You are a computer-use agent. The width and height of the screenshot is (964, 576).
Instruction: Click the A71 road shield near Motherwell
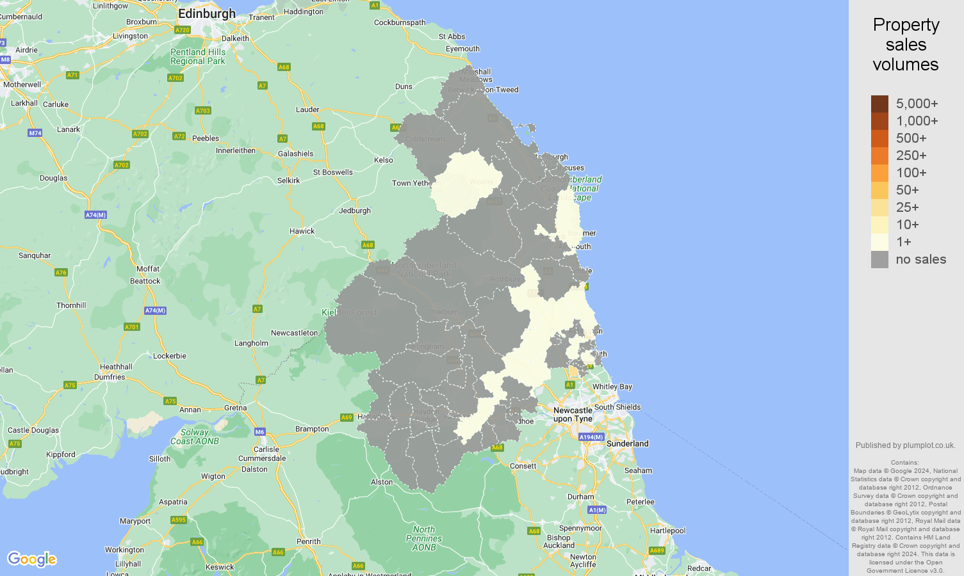(72, 75)
